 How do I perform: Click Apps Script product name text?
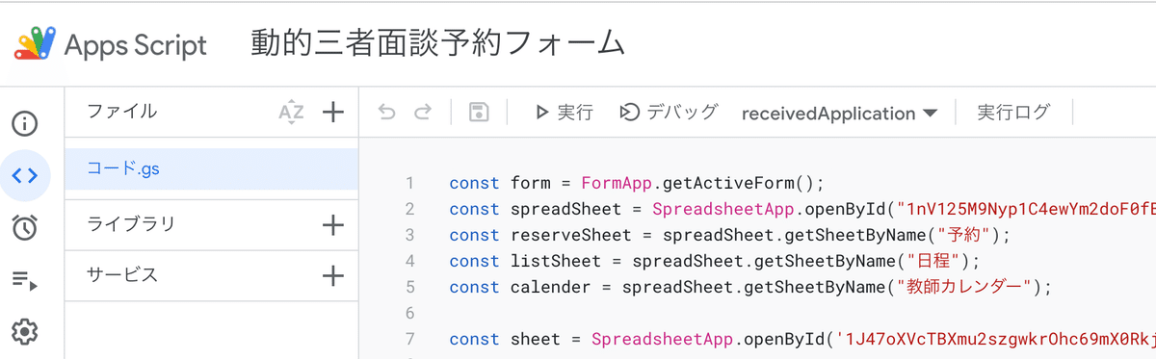tap(135, 45)
